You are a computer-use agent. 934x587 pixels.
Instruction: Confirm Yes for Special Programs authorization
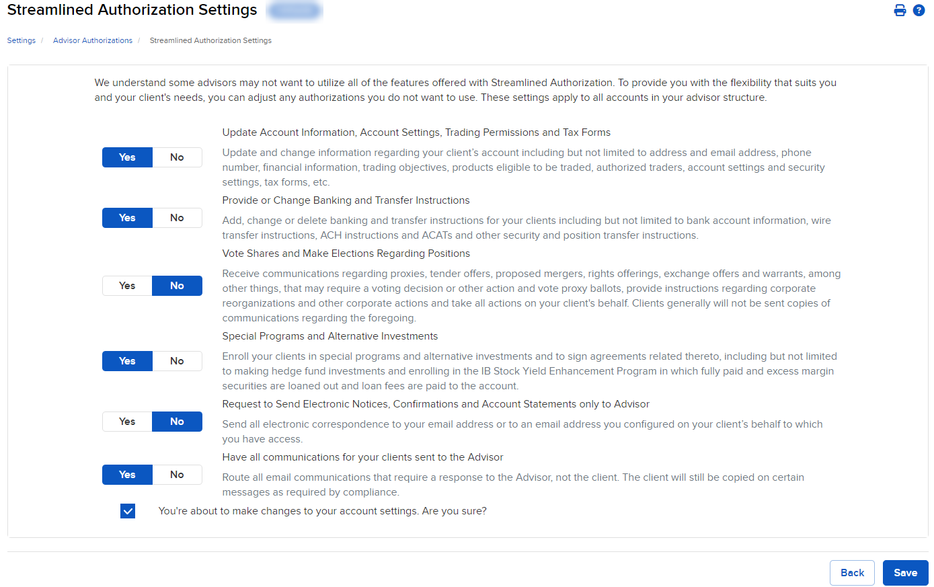127,360
